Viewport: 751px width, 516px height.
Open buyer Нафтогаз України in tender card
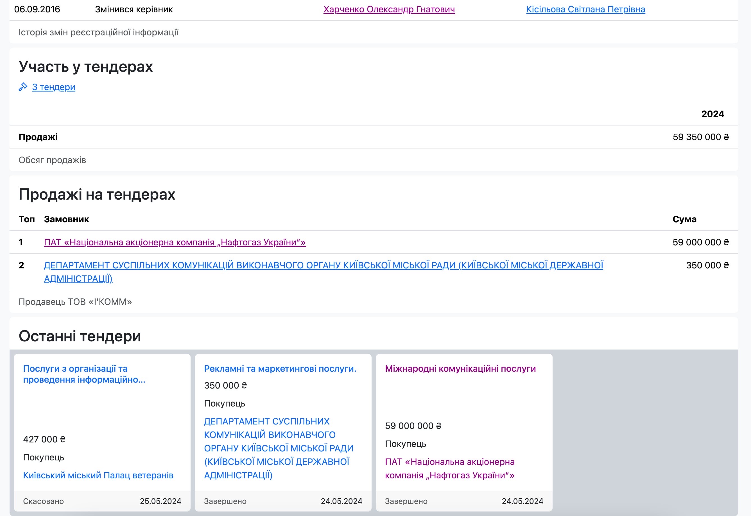point(450,469)
